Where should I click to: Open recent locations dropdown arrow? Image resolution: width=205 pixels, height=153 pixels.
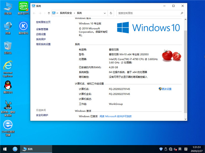(x=45, y=13)
